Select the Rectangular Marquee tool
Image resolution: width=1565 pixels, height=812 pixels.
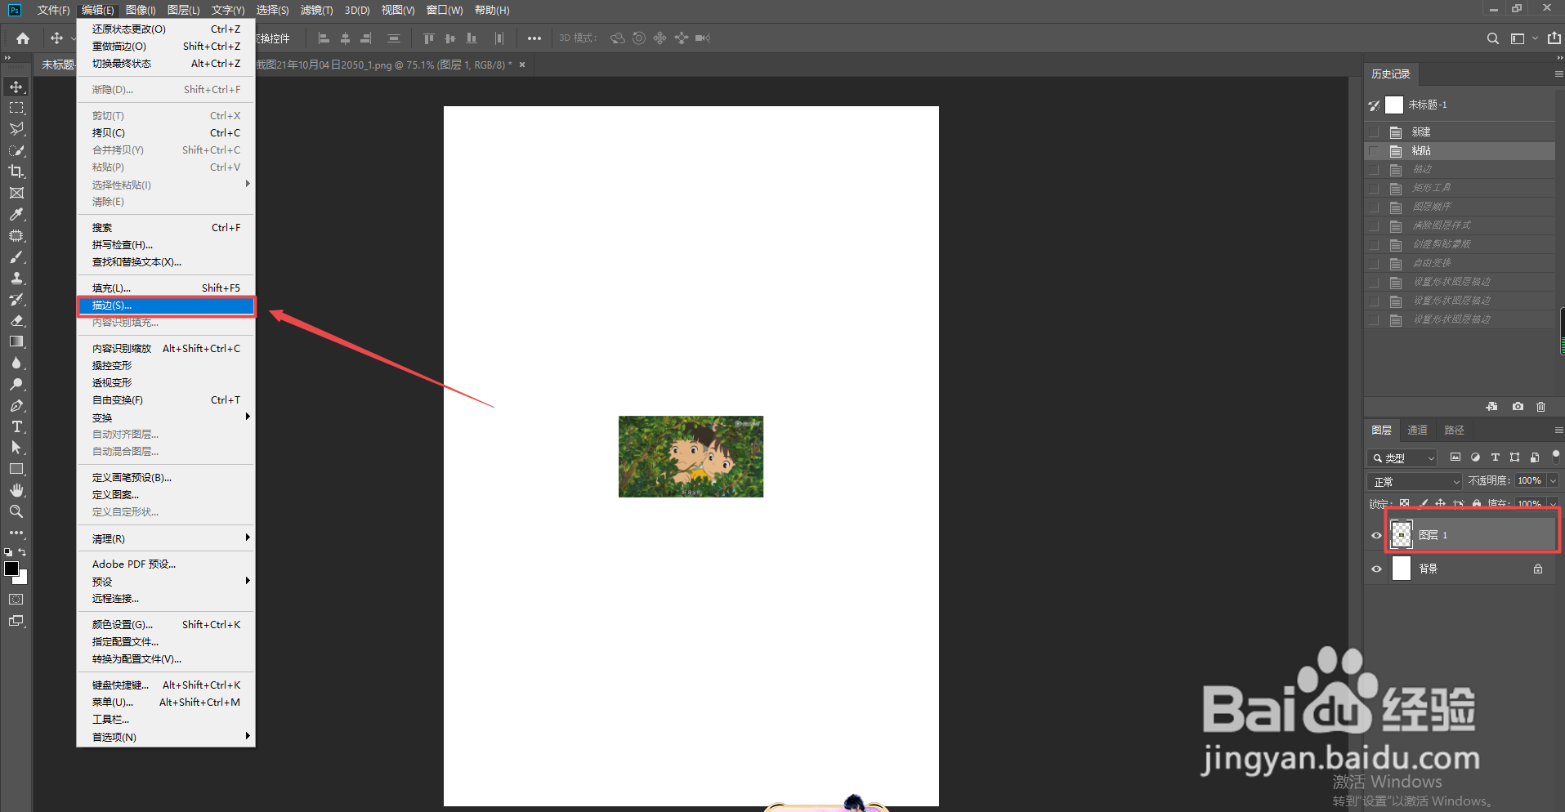click(x=16, y=108)
